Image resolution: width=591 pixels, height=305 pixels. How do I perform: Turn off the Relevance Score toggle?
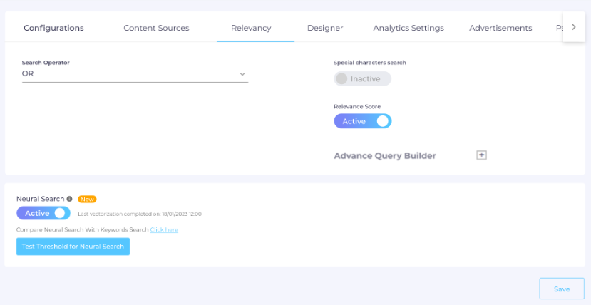pos(362,121)
